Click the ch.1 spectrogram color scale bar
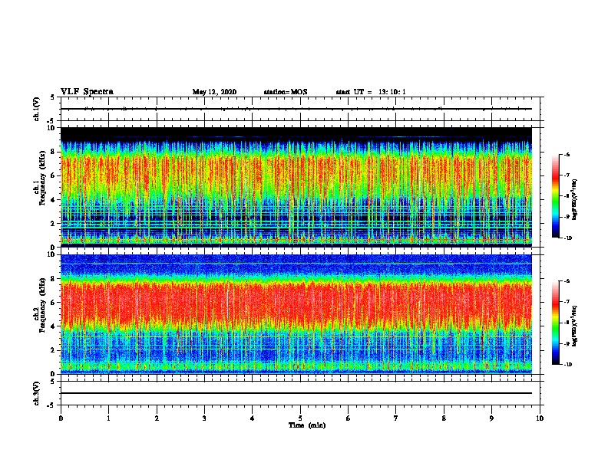The image size is (608, 469). 555,196
